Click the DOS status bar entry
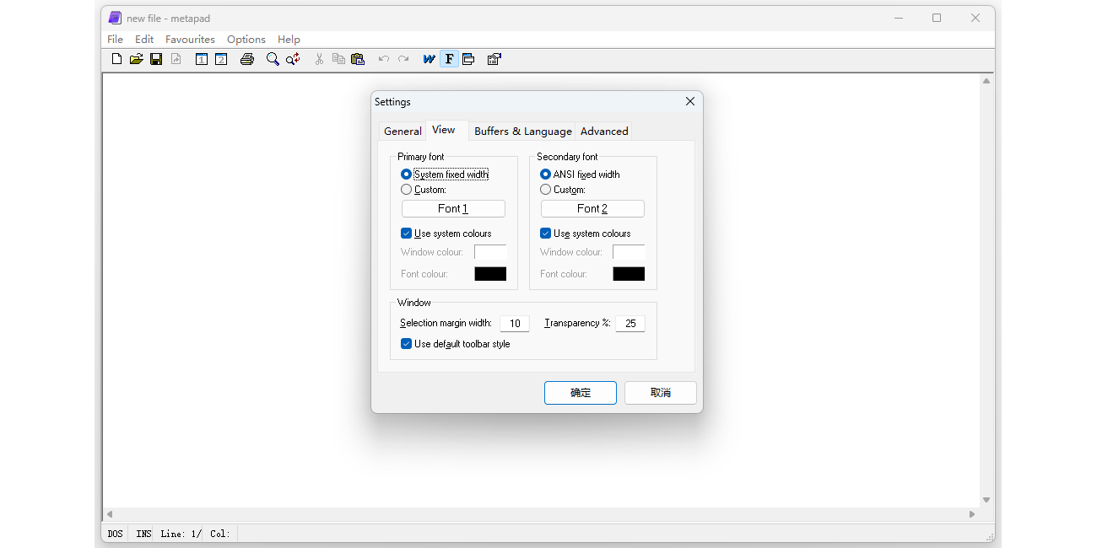1097x548 pixels. tap(116, 534)
